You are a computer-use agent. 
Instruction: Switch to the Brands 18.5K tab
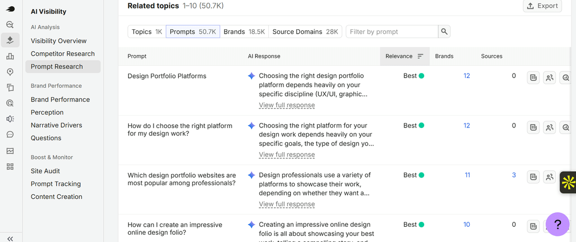click(x=244, y=31)
